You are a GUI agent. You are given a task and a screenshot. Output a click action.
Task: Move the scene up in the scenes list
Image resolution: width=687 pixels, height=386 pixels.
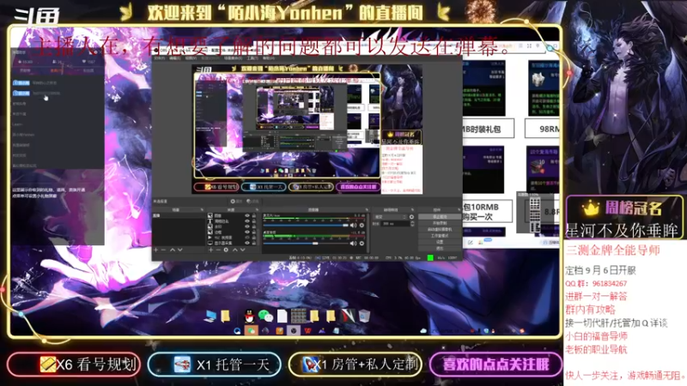click(173, 250)
